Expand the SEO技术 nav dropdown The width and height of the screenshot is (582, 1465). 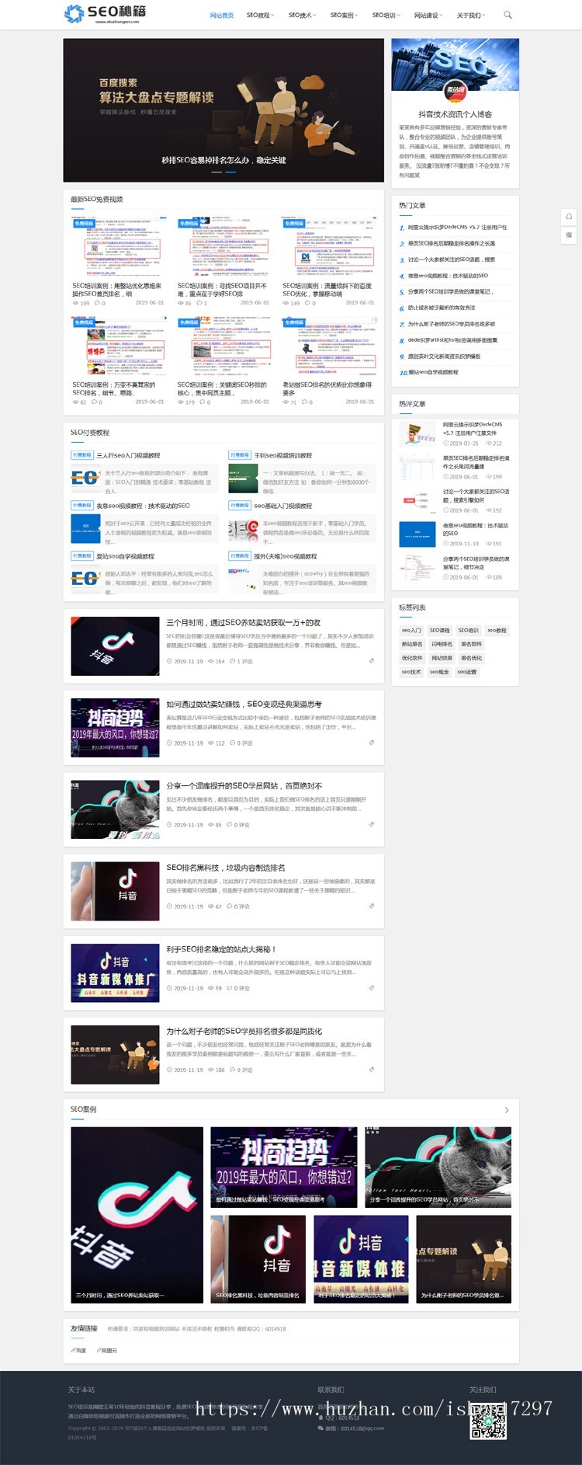pos(302,15)
